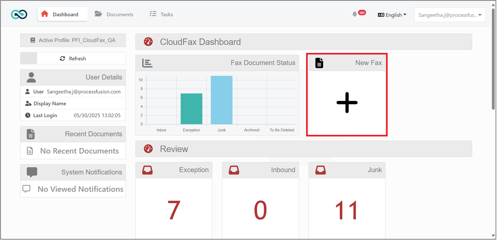Open the Sangeetha.j account dropdown
The image size is (497, 240).
pyautogui.click(x=450, y=15)
